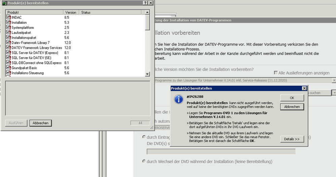Uncheck the INDAC product checkbox
The height and width of the screenshot is (177, 336).
click(8, 17)
